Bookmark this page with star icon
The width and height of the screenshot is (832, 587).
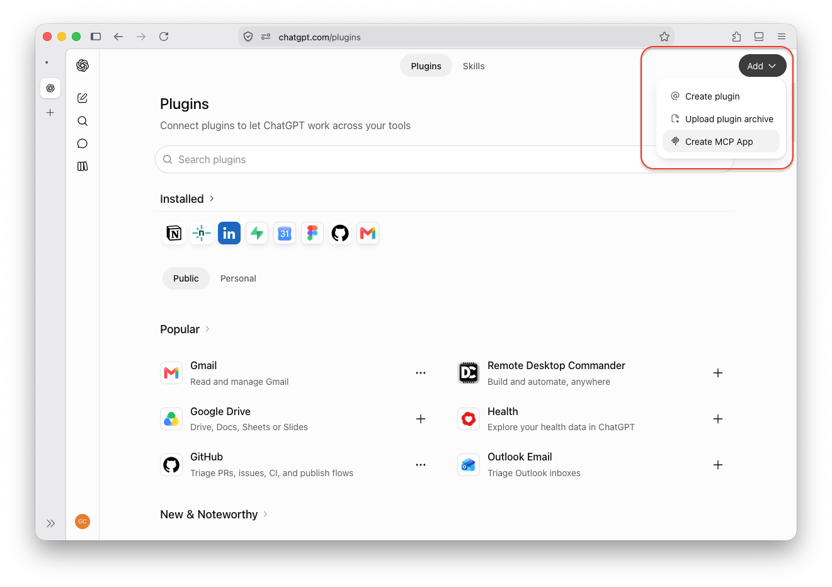click(x=664, y=37)
